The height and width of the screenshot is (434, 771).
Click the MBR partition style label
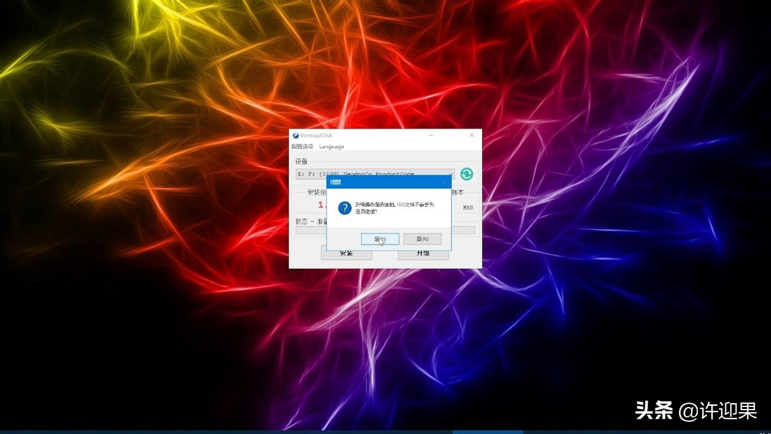468,207
